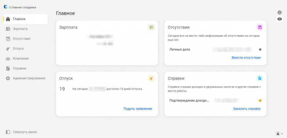Image resolution: width=287 pixels, height=138 pixels.
Task: Click Заказать справку link
Action: coord(247,109)
